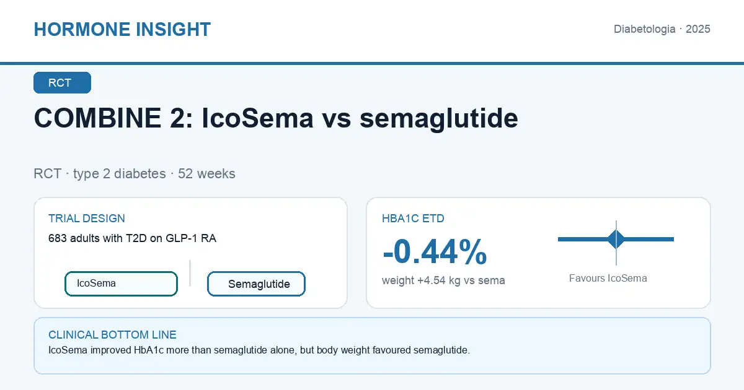
Task: Click the RCT type 2 diabetes subtitle
Action: 135,174
